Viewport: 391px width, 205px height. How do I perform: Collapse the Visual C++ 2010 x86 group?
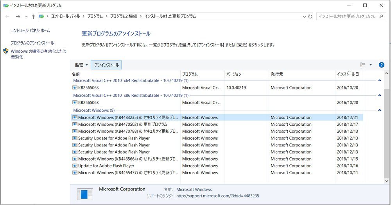point(380,95)
